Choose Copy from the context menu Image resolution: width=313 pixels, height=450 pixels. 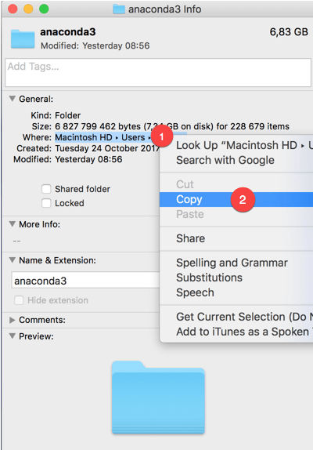236,199
